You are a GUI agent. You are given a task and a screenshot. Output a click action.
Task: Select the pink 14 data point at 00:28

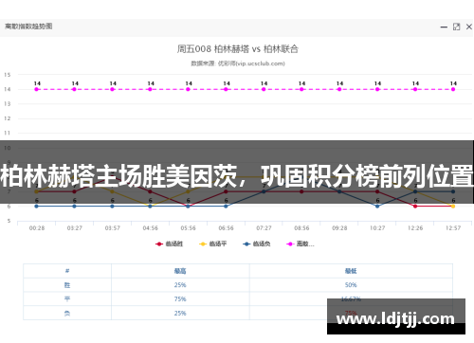[37, 89]
